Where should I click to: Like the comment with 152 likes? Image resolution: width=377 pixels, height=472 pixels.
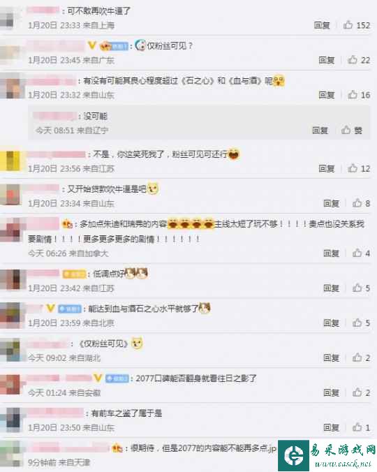tap(348, 25)
